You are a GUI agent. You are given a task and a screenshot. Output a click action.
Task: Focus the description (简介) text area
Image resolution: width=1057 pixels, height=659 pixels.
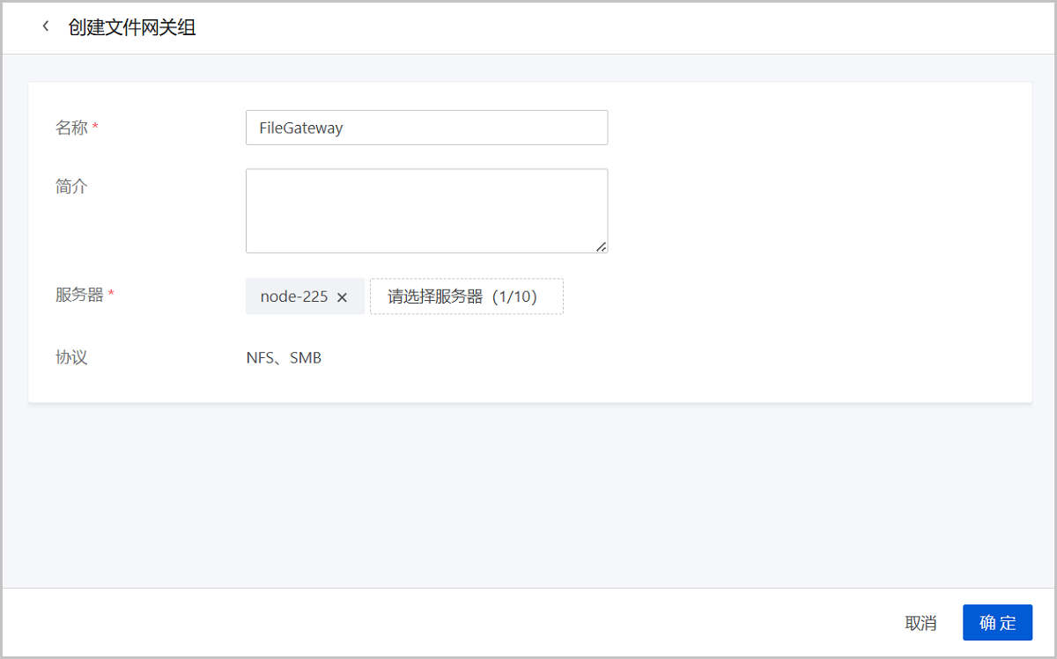[x=426, y=211]
